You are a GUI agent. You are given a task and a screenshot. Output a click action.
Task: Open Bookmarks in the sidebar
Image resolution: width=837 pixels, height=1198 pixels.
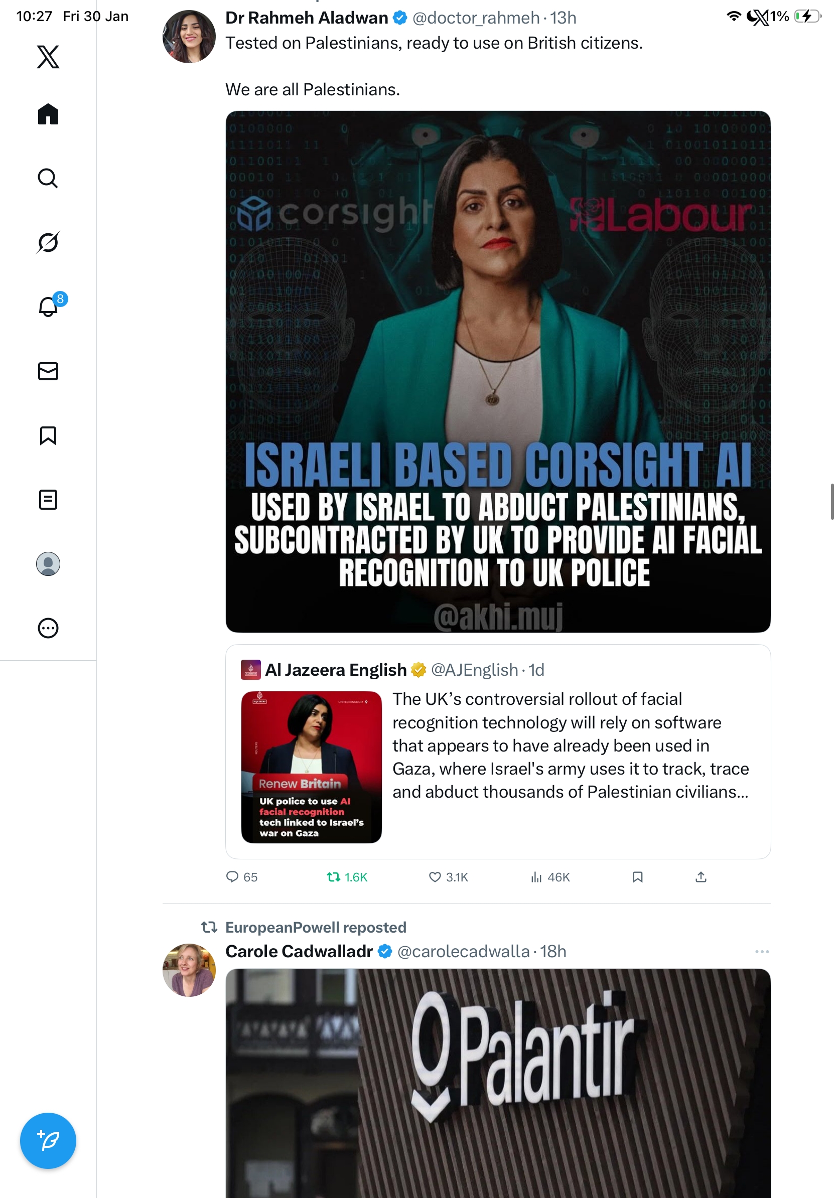[x=48, y=435]
